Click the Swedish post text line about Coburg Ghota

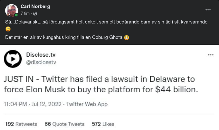point(64,37)
